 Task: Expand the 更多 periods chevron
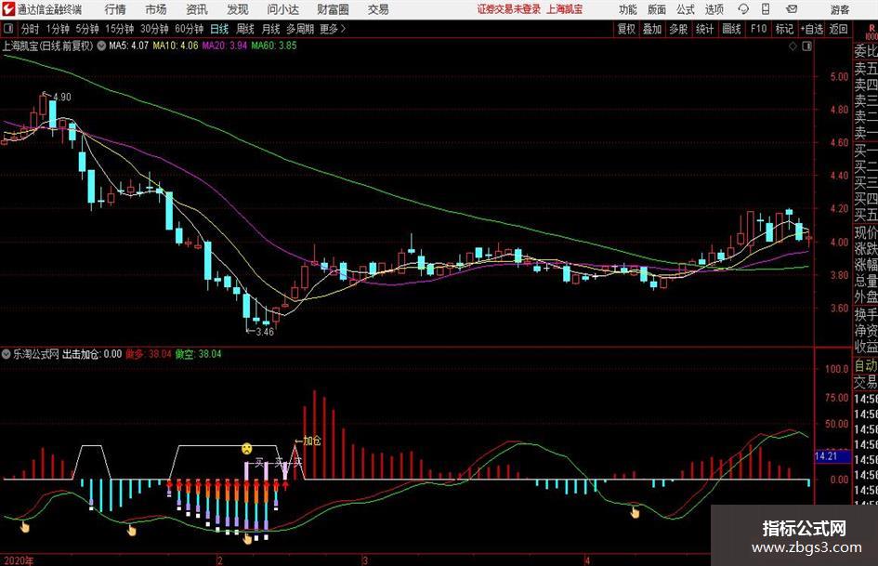coord(334,29)
